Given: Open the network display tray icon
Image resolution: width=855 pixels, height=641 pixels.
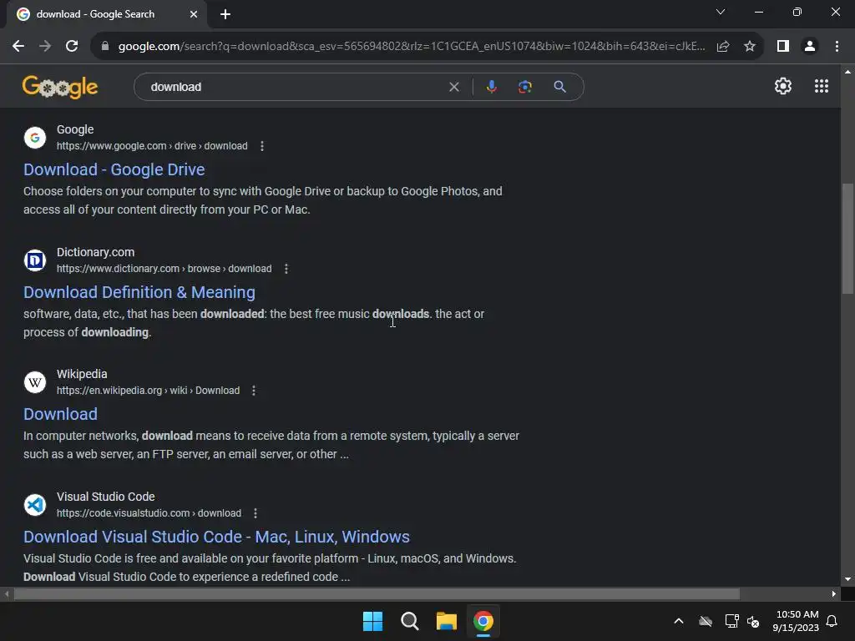Looking at the screenshot, I should tap(731, 621).
